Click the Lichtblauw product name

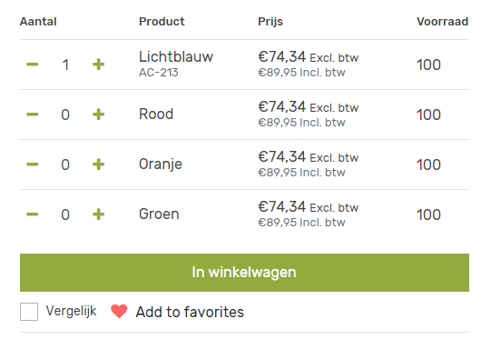pyautogui.click(x=176, y=57)
